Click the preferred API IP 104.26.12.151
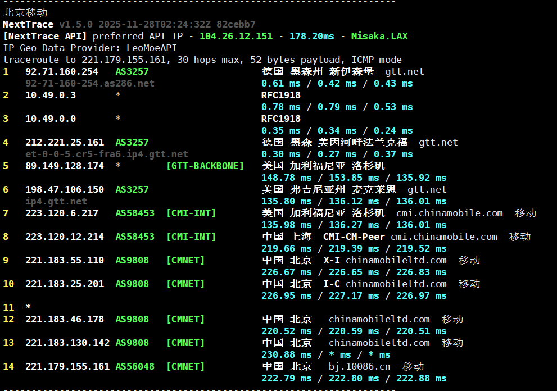Image resolution: width=557 pixels, height=391 pixels. click(236, 36)
